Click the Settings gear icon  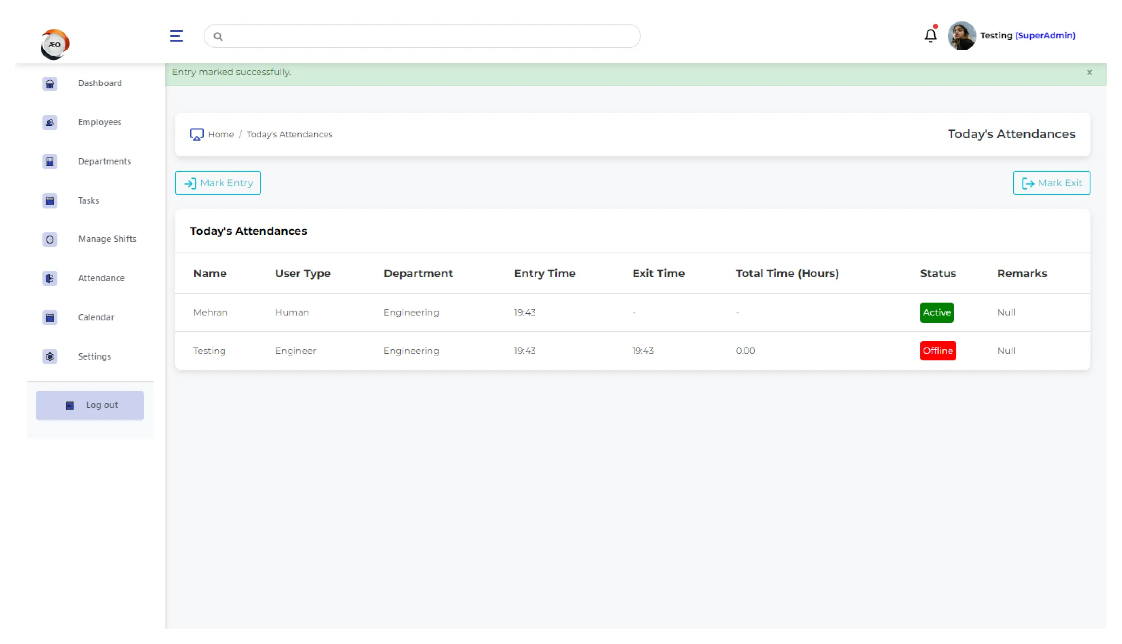50,356
